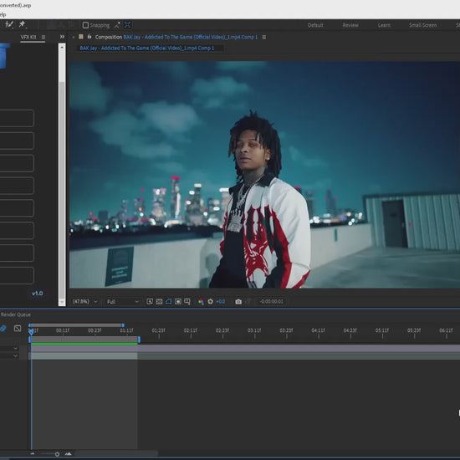Click the exposure value +0.0
The height and width of the screenshot is (460, 460).
(221, 302)
